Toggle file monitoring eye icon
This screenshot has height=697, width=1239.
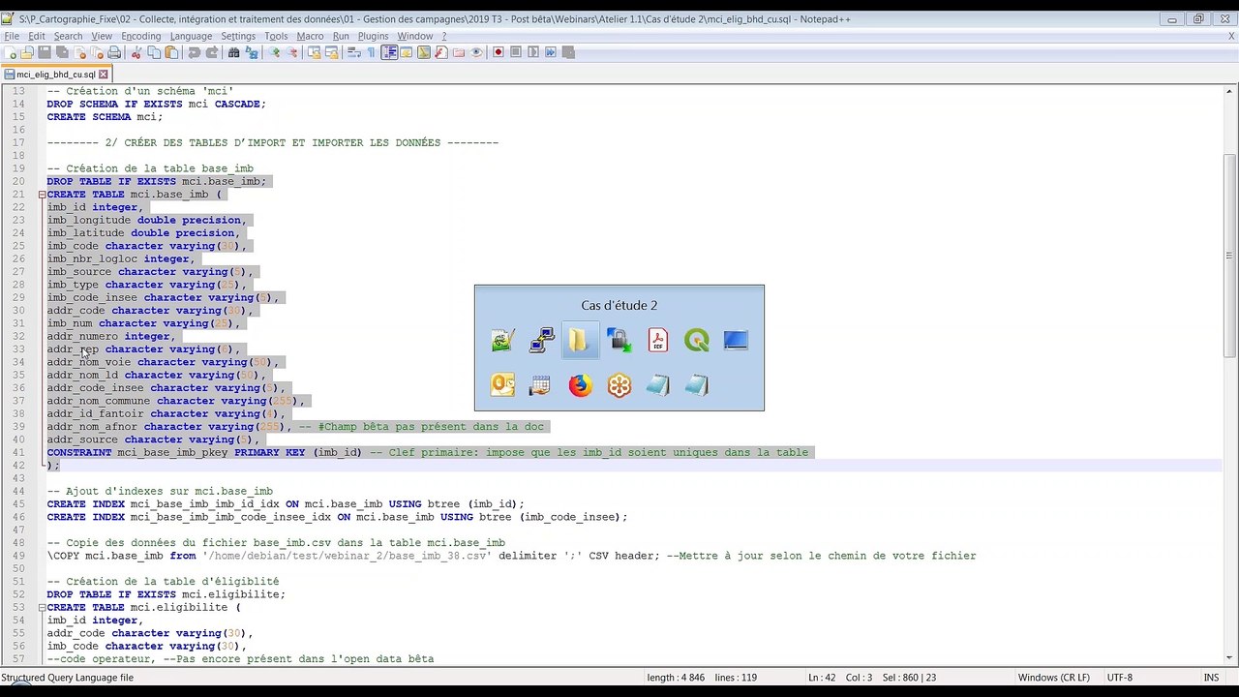point(476,52)
